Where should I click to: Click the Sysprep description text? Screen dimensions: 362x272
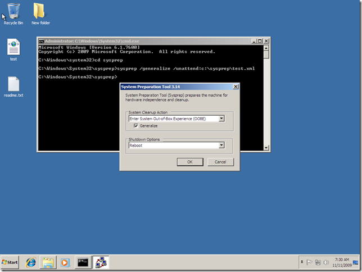[x=177, y=97]
